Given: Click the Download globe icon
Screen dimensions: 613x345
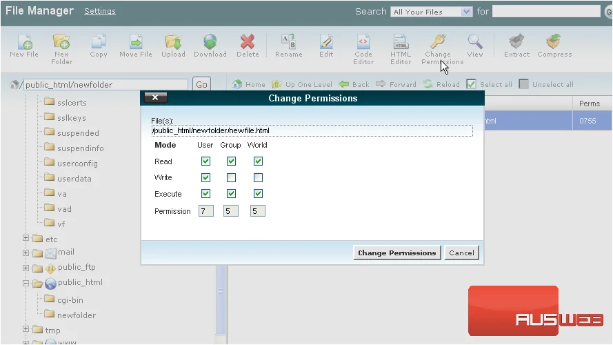Looking at the screenshot, I should point(210,42).
